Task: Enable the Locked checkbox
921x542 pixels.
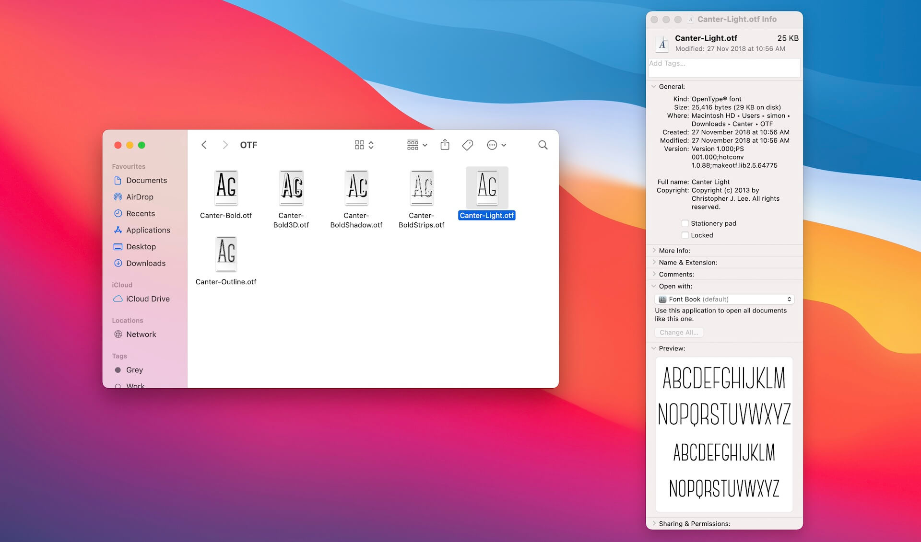Action: pyautogui.click(x=686, y=235)
